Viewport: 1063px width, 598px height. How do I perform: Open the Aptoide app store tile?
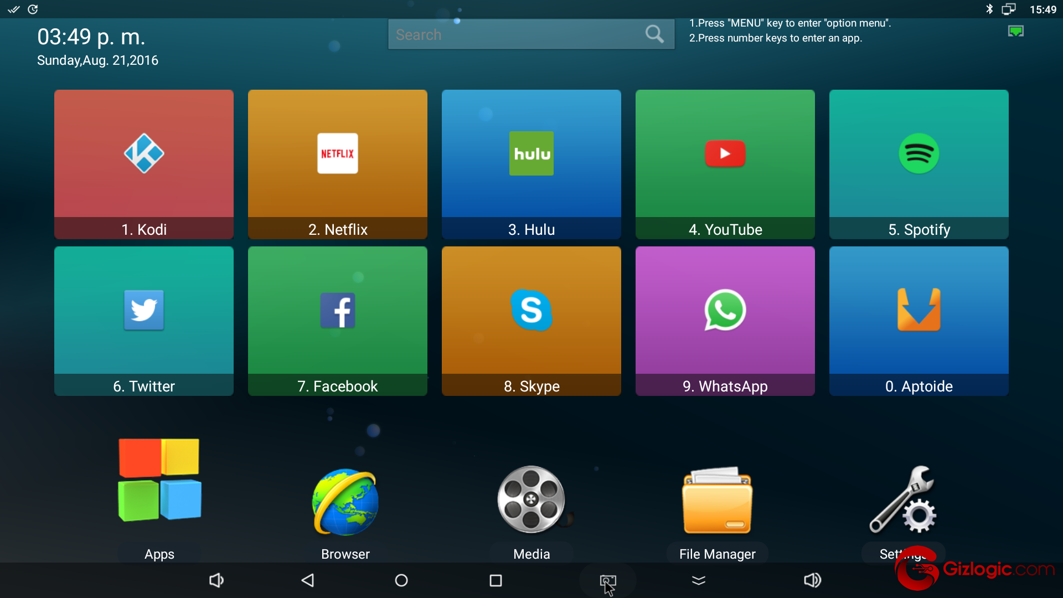coord(919,321)
